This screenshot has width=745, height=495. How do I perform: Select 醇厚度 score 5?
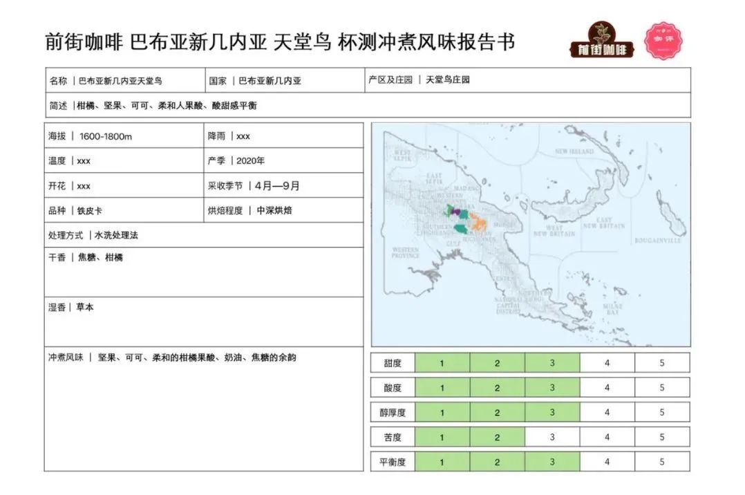[x=662, y=412]
